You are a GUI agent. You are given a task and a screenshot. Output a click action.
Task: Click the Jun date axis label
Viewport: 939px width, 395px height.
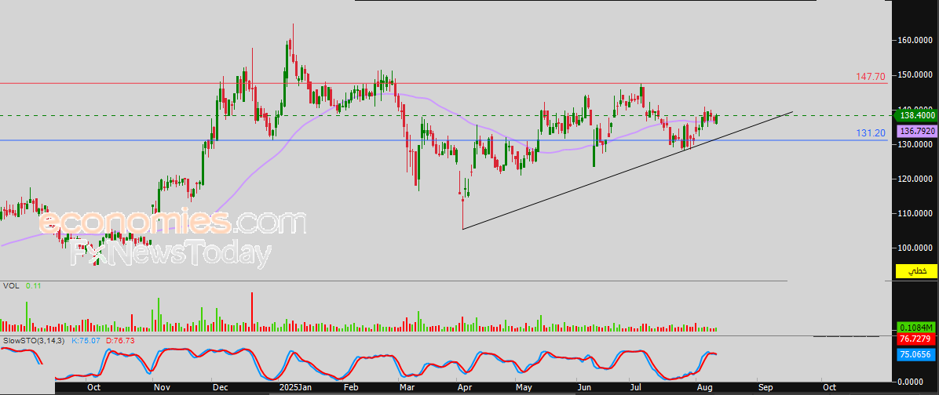pos(584,387)
